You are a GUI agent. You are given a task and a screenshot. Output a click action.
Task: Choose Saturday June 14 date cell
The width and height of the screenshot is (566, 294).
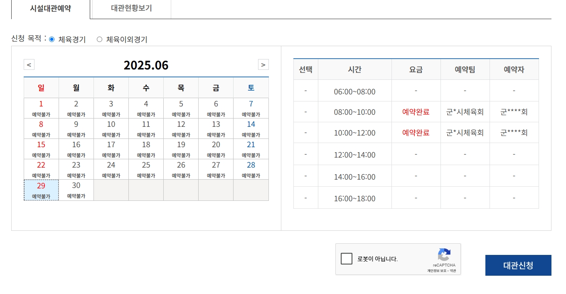click(x=251, y=128)
